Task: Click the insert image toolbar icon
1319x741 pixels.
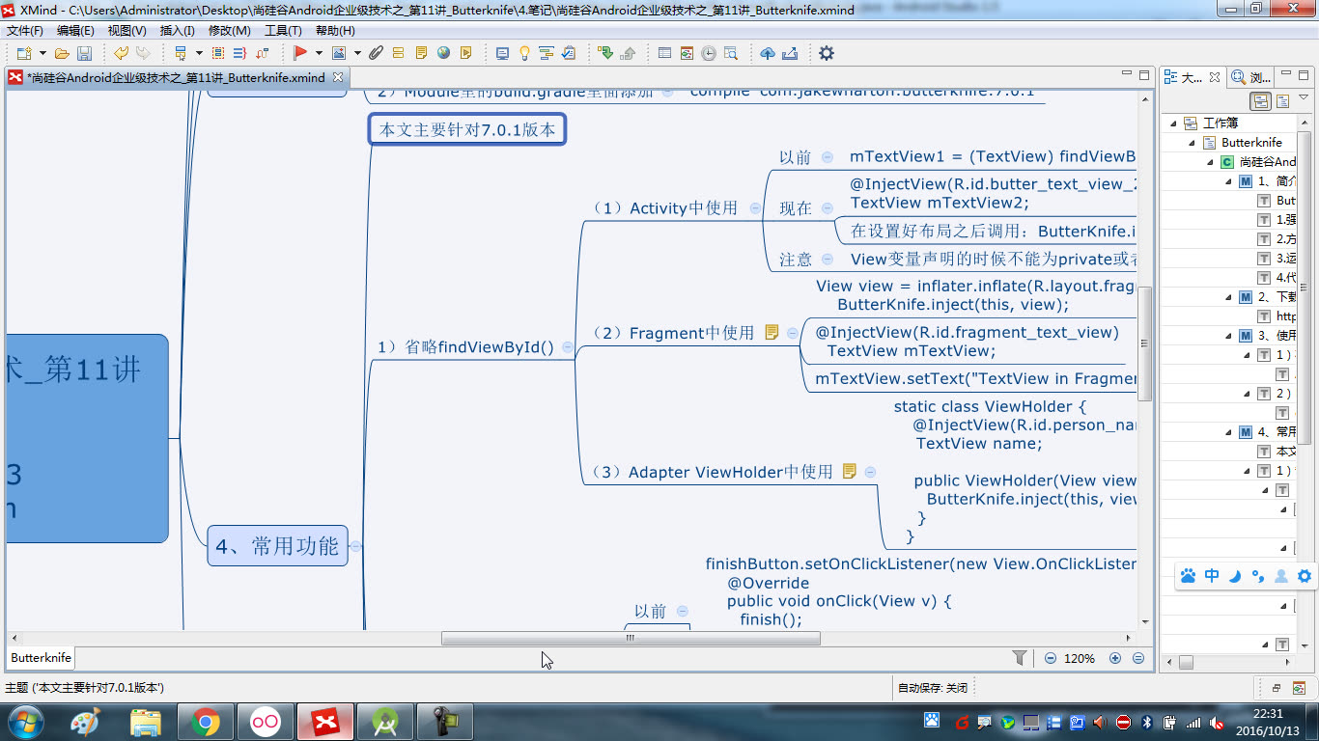Action: click(x=339, y=53)
